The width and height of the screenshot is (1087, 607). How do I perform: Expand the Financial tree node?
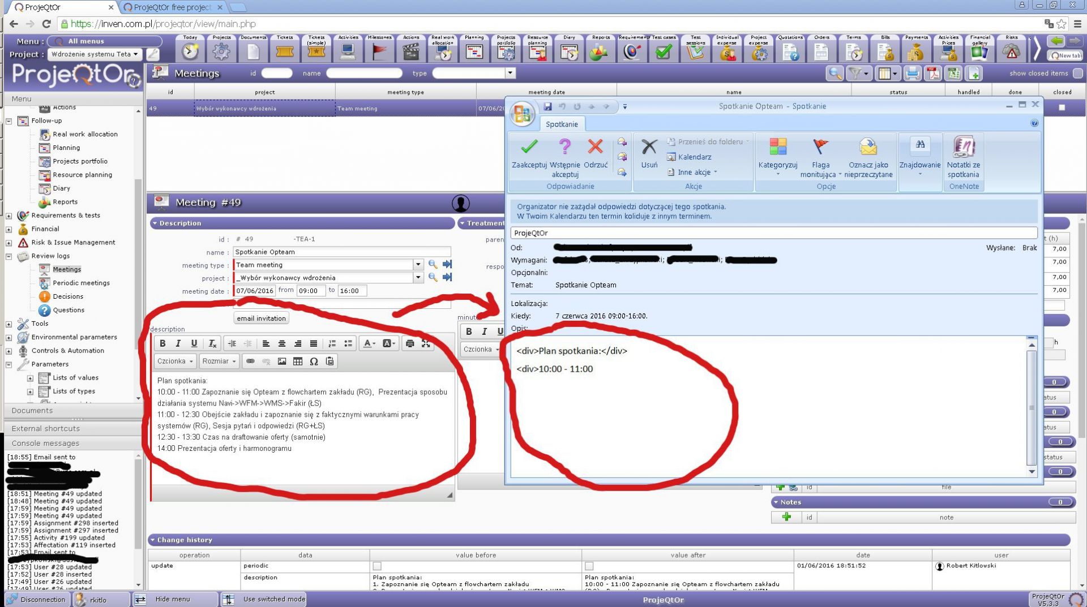pyautogui.click(x=9, y=230)
